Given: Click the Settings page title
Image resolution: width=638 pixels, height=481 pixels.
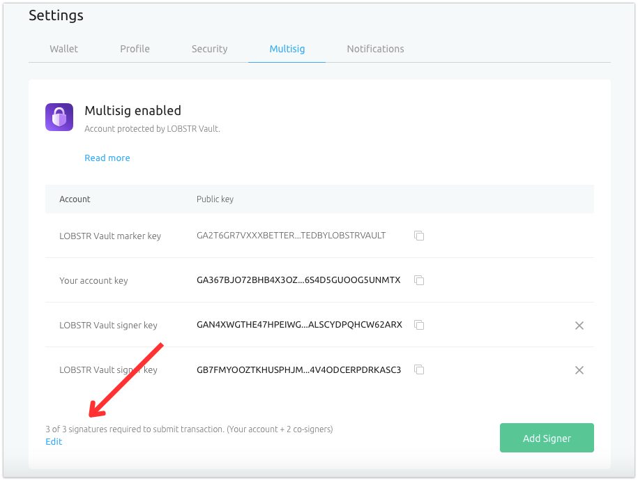Looking at the screenshot, I should (56, 15).
